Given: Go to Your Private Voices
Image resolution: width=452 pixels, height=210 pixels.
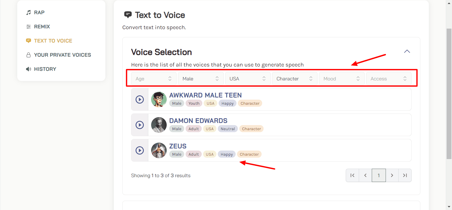Looking at the screenshot, I should point(62,55).
